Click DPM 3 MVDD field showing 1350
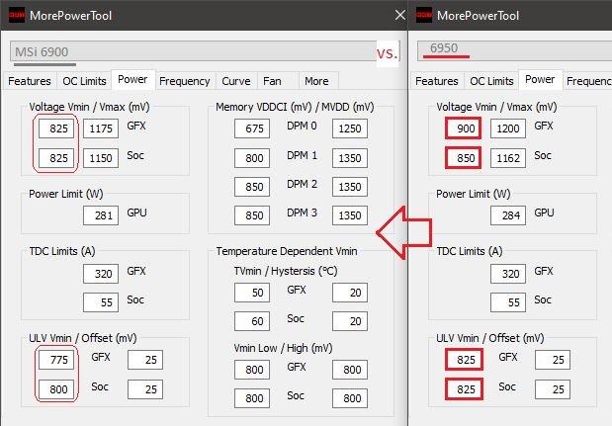The image size is (612, 426). tap(350, 215)
